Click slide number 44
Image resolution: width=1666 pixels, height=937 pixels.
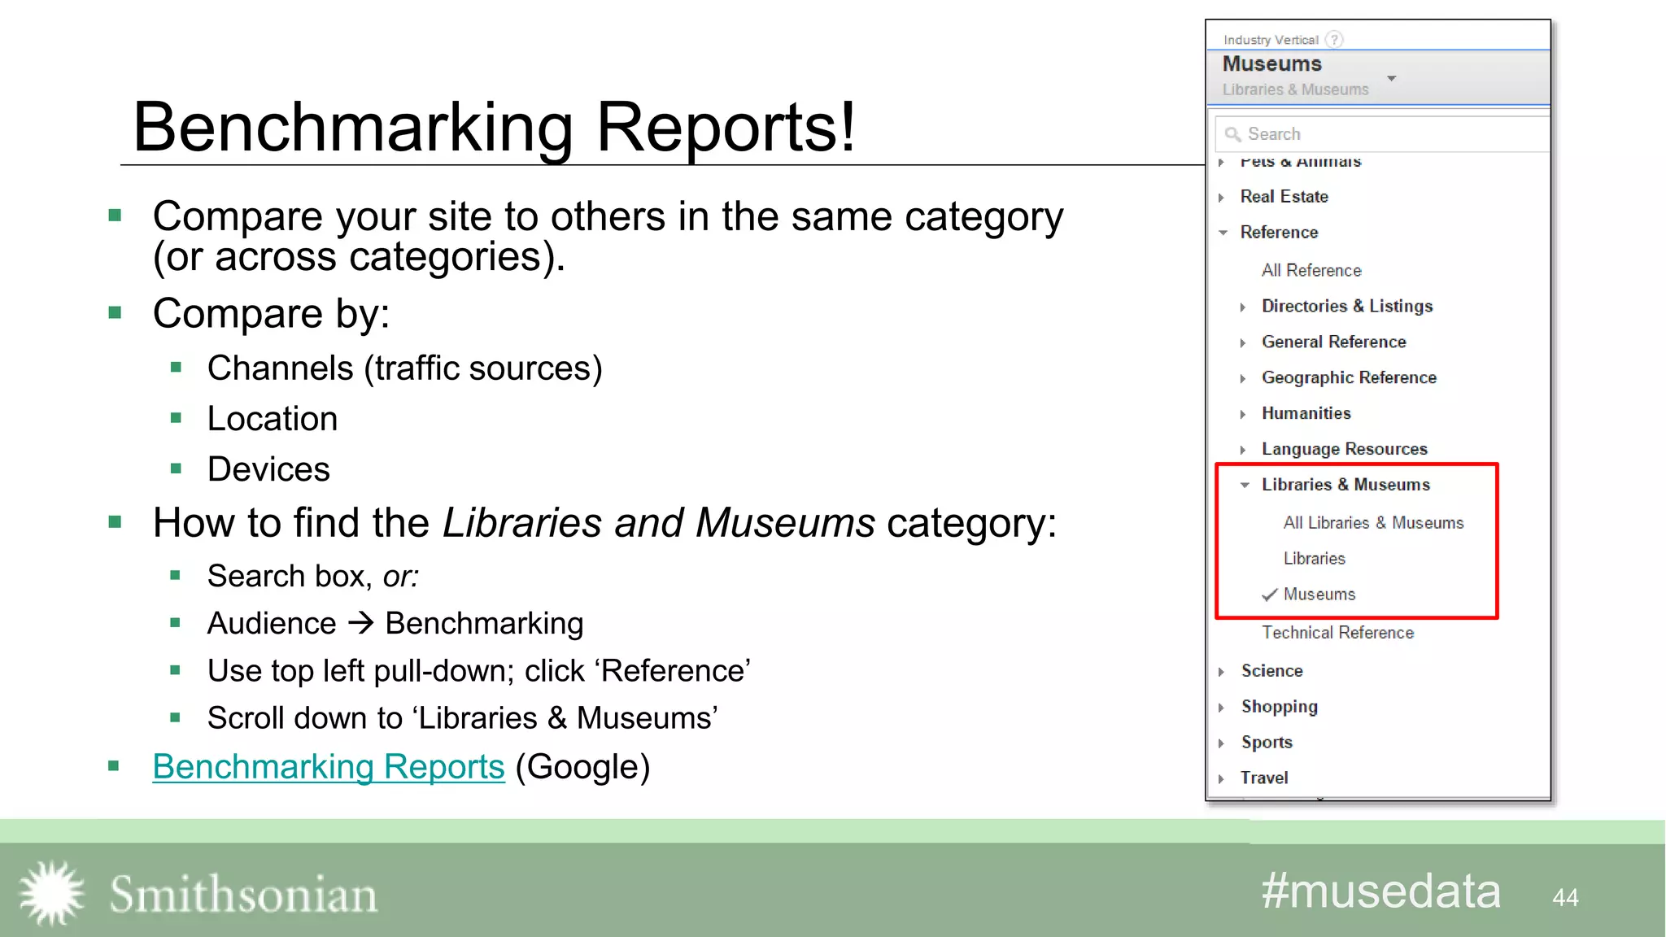pos(1565,897)
